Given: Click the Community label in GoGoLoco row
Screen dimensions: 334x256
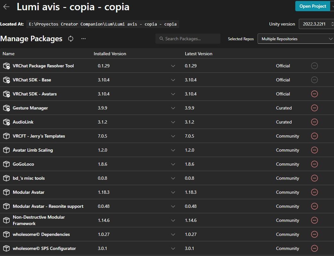Looking at the screenshot, I should pyautogui.click(x=288, y=164).
